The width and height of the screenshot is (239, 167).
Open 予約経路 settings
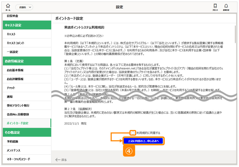click(12, 142)
